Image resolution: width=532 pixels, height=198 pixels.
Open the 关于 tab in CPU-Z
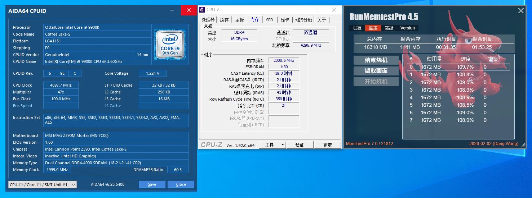click(322, 20)
